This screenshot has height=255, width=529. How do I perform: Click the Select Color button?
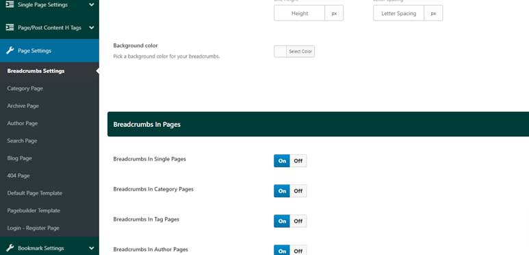tap(300, 51)
